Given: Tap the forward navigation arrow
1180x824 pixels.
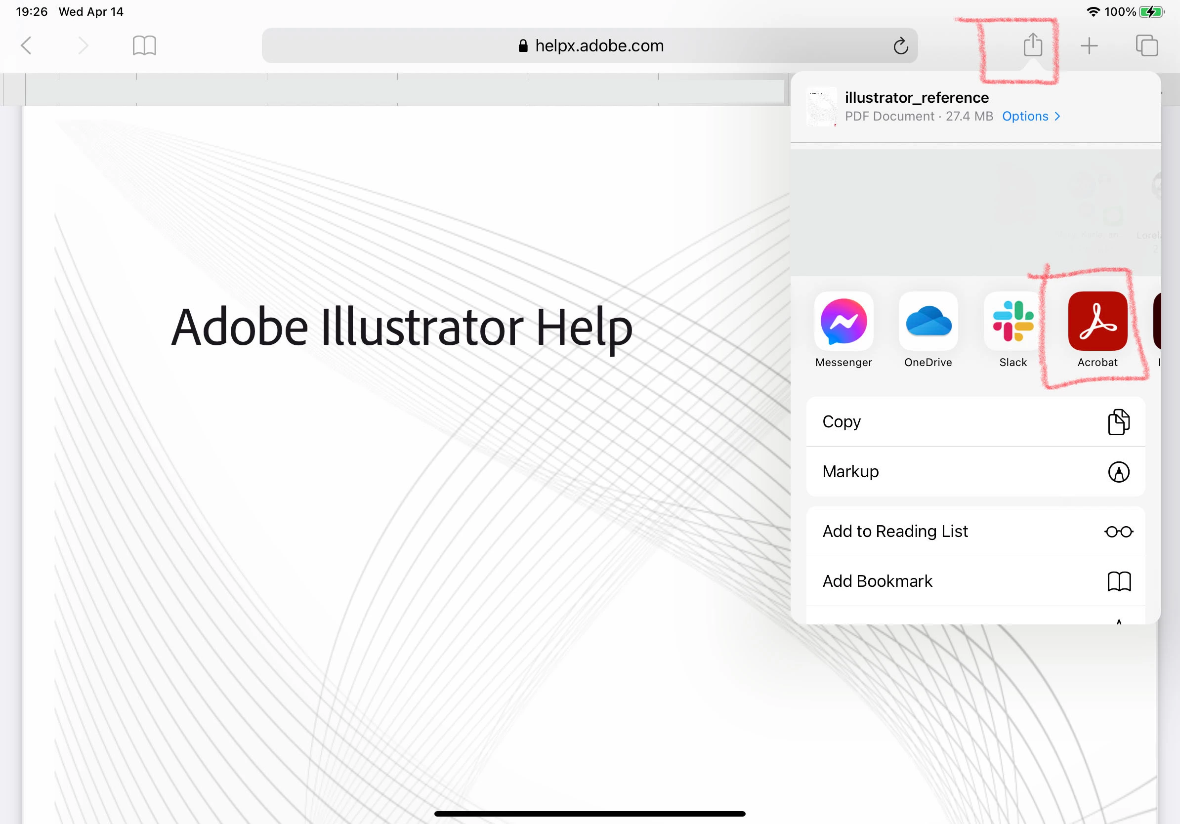Looking at the screenshot, I should (83, 46).
